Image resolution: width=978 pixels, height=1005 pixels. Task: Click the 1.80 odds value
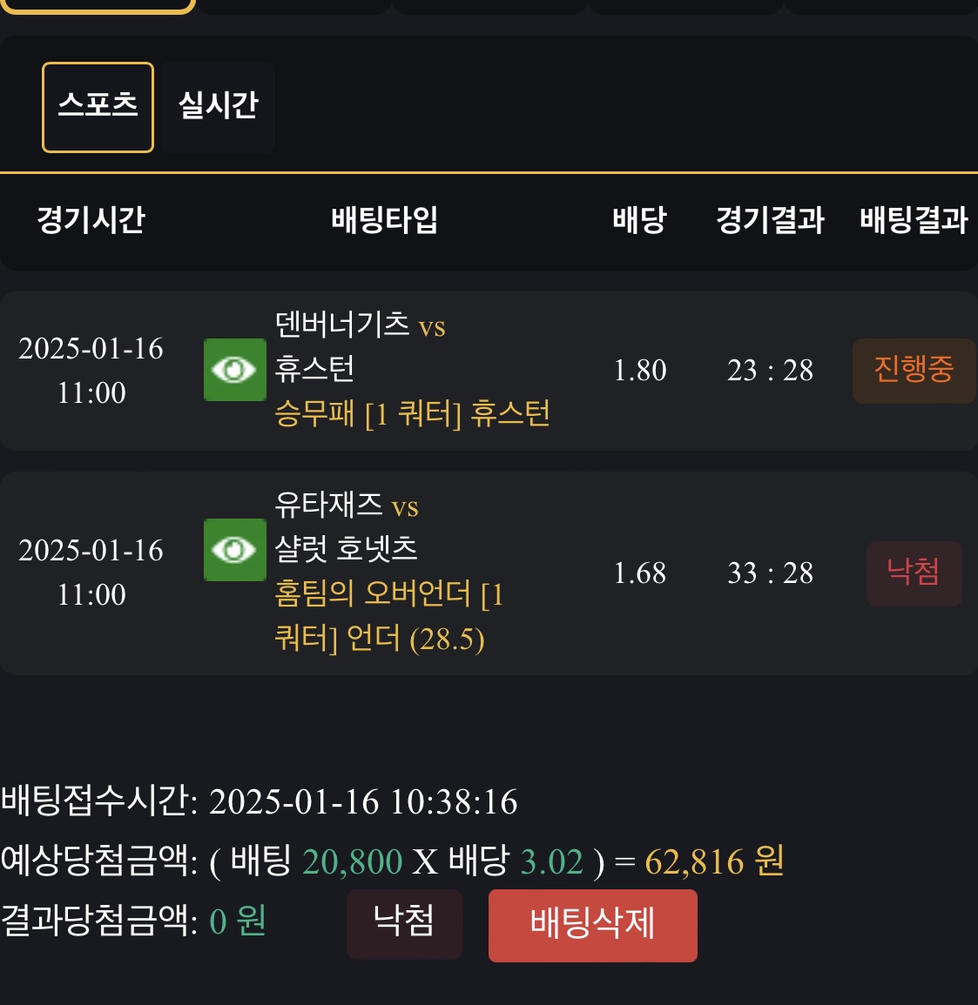click(639, 371)
